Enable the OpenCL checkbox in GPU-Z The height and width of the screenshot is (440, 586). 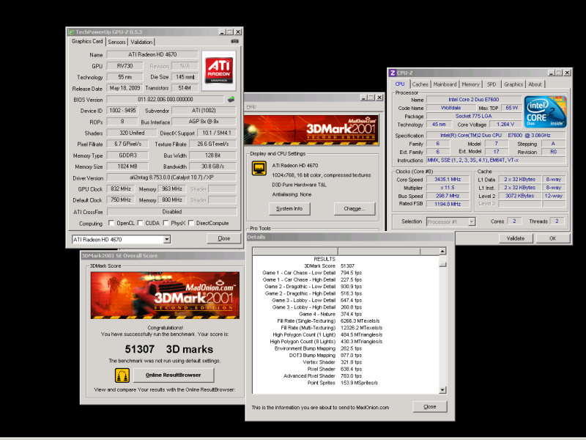point(111,223)
